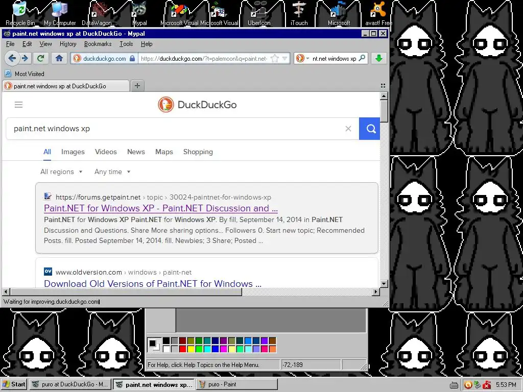This screenshot has height=392, width=523.
Task: Open the DuckDuckGo hamburger side menu
Action: 19,105
